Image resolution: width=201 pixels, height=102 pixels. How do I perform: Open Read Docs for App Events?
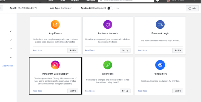(37, 50)
